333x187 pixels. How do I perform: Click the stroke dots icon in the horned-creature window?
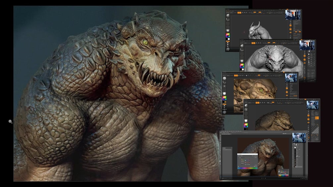click(x=228, y=19)
